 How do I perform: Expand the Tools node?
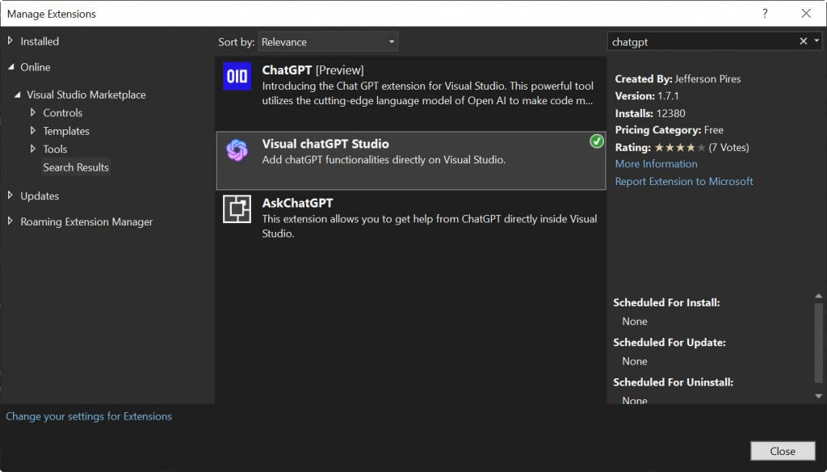(32, 149)
